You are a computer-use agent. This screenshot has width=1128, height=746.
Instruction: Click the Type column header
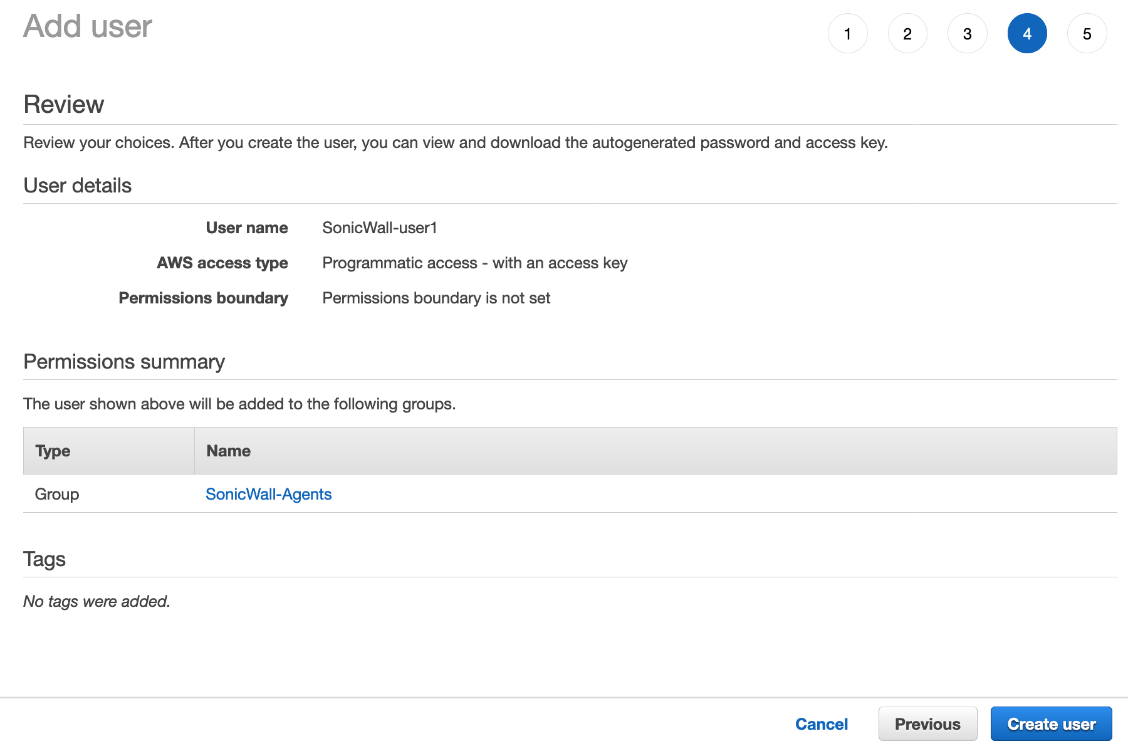click(x=53, y=451)
